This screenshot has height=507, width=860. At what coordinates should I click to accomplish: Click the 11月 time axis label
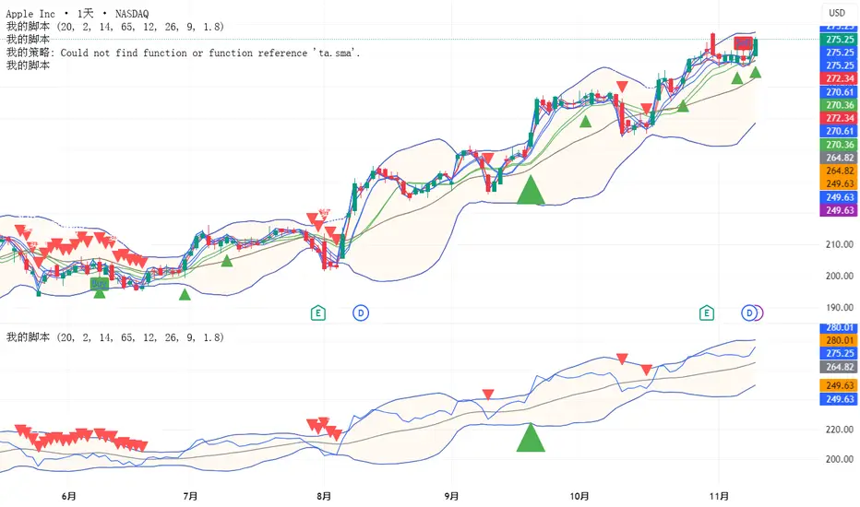click(719, 496)
